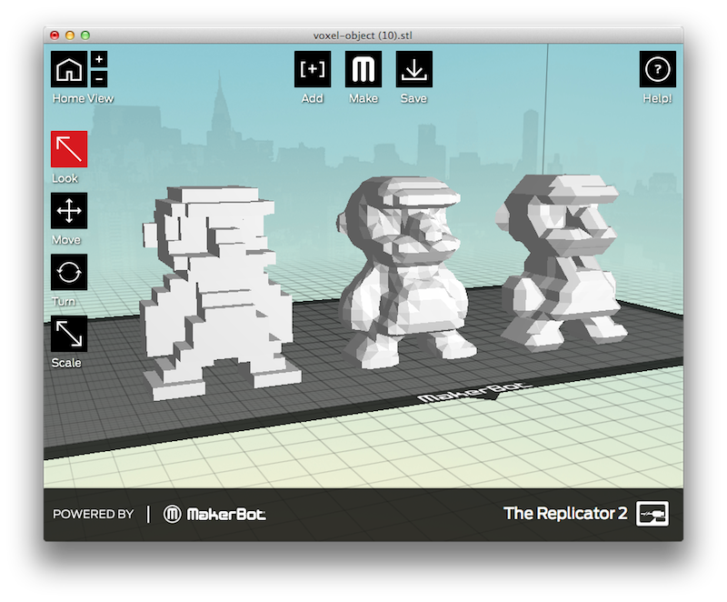727x602 pixels.
Task: Click the Add model icon
Action: 311,71
